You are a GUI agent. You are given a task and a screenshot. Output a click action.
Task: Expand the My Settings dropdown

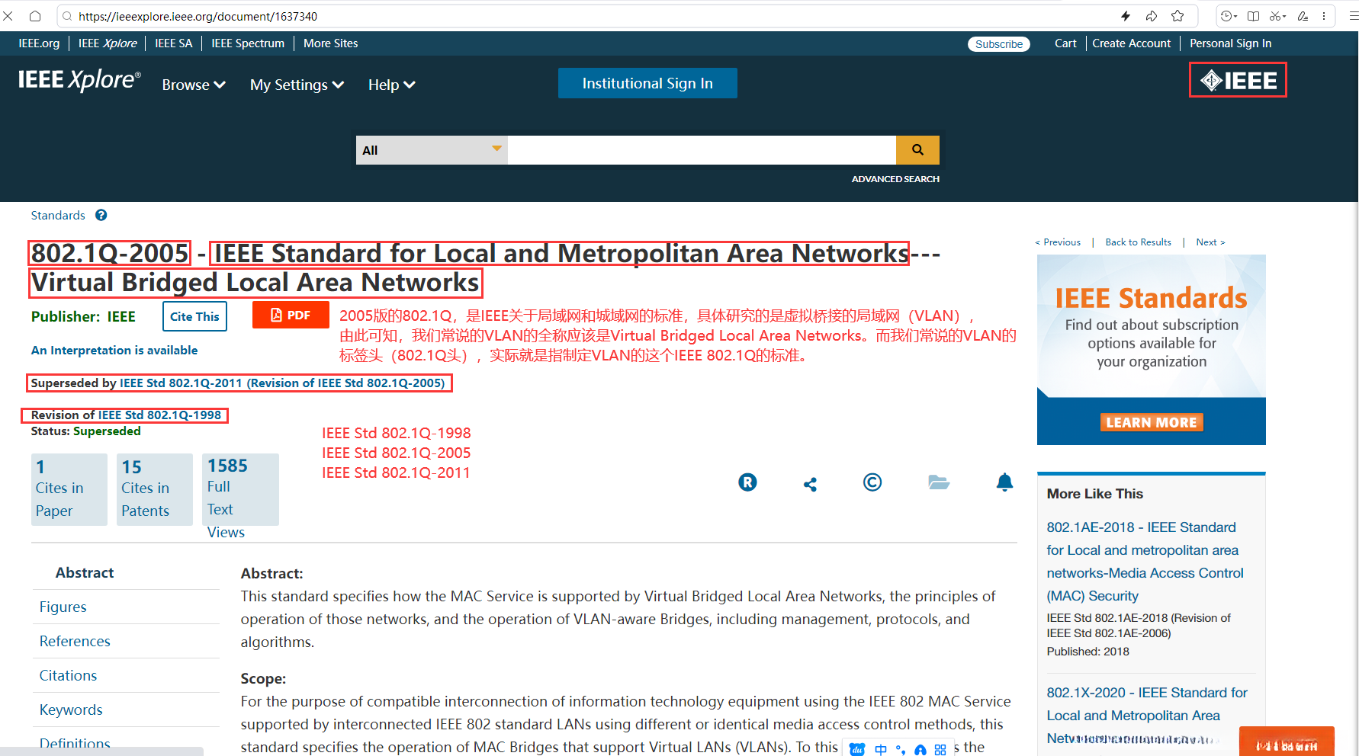[297, 85]
